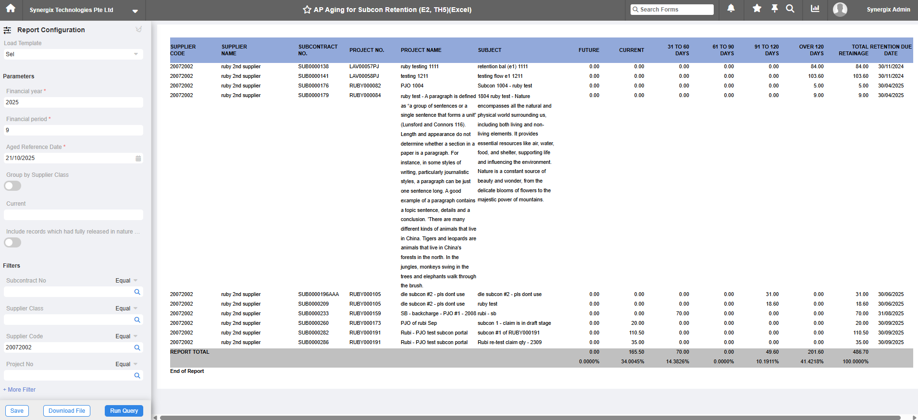Screen dimensions: 918x420
Task: Click project number LAV00058PJ cell
Action: click(364, 76)
